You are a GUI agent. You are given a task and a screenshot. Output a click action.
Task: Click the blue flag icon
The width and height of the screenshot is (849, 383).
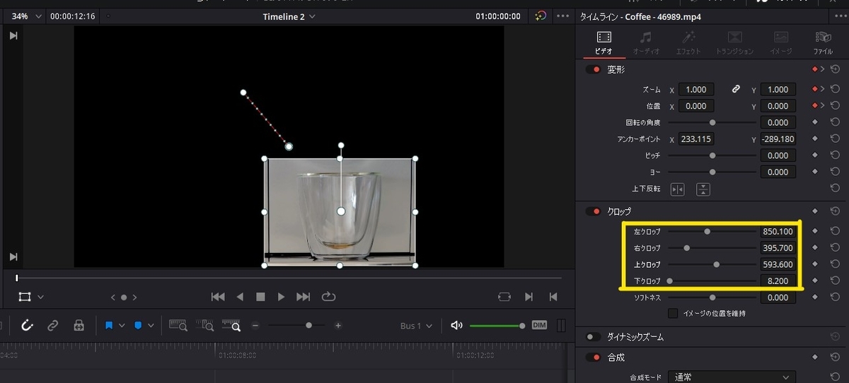click(x=109, y=326)
